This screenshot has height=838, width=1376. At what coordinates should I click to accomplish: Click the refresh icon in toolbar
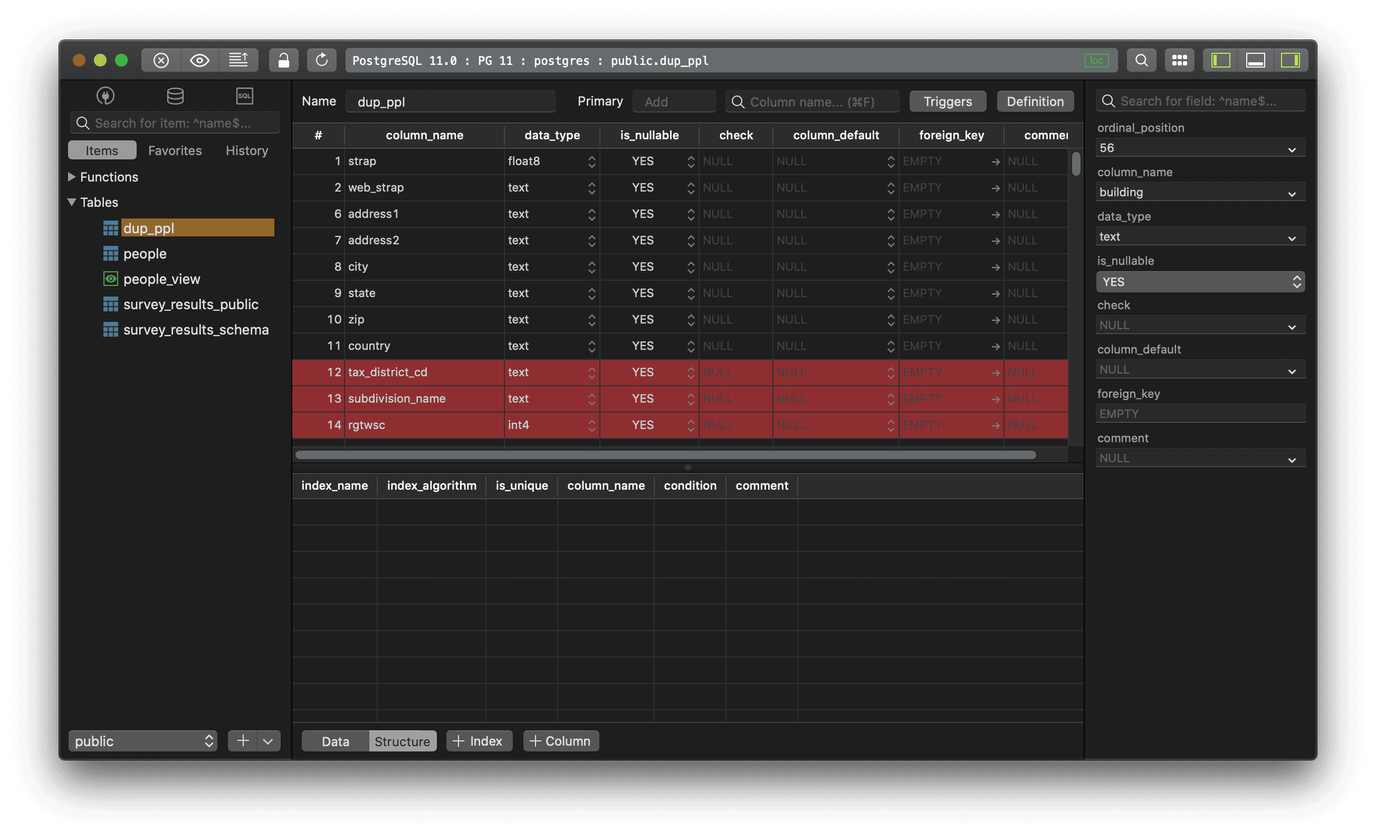coord(322,60)
